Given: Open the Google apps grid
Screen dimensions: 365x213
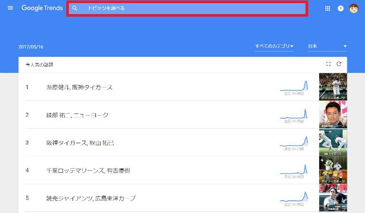Looking at the screenshot, I should coord(327,9).
